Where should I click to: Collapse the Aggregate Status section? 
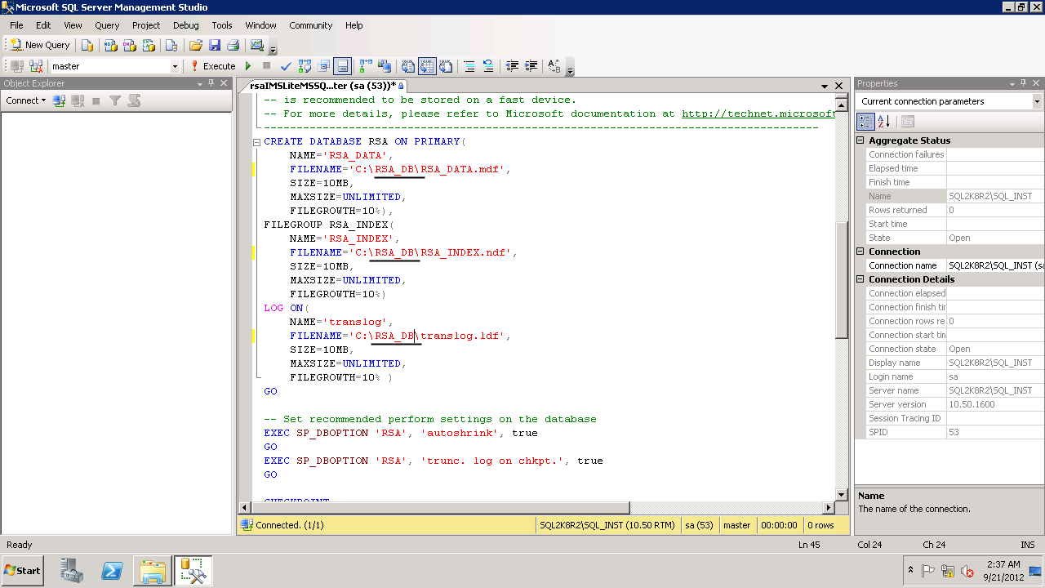860,140
